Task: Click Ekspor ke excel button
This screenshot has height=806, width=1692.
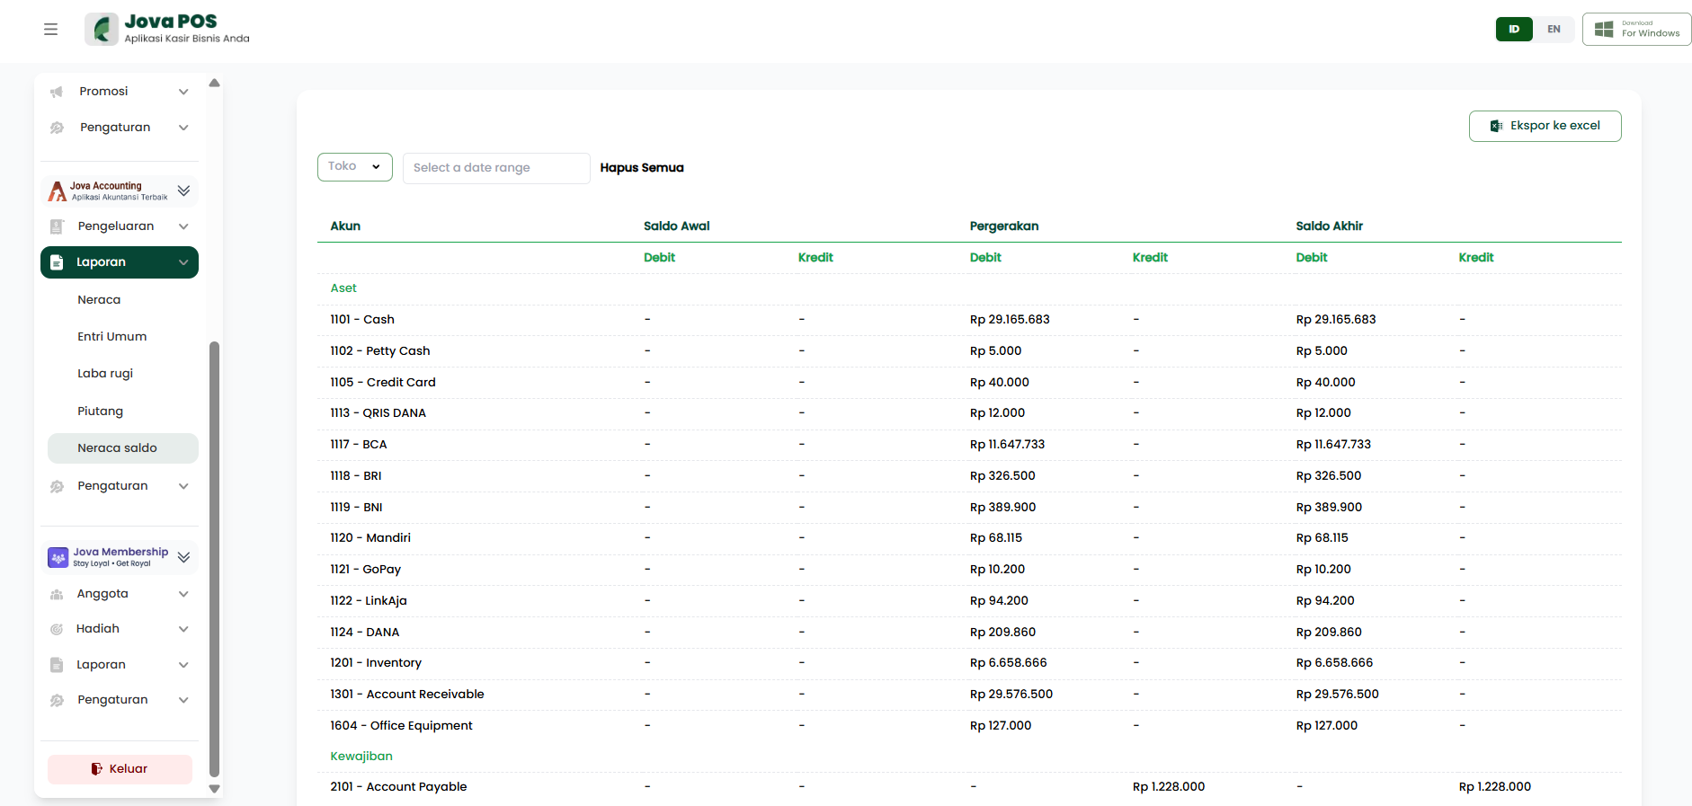Action: click(1545, 126)
